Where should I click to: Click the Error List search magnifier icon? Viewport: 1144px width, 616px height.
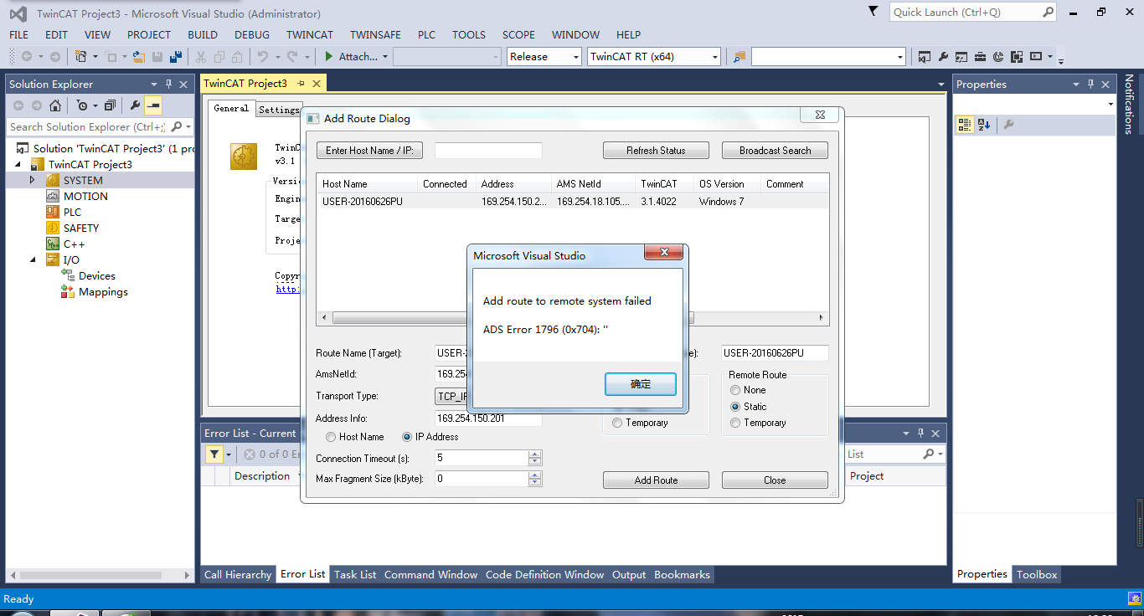[928, 454]
